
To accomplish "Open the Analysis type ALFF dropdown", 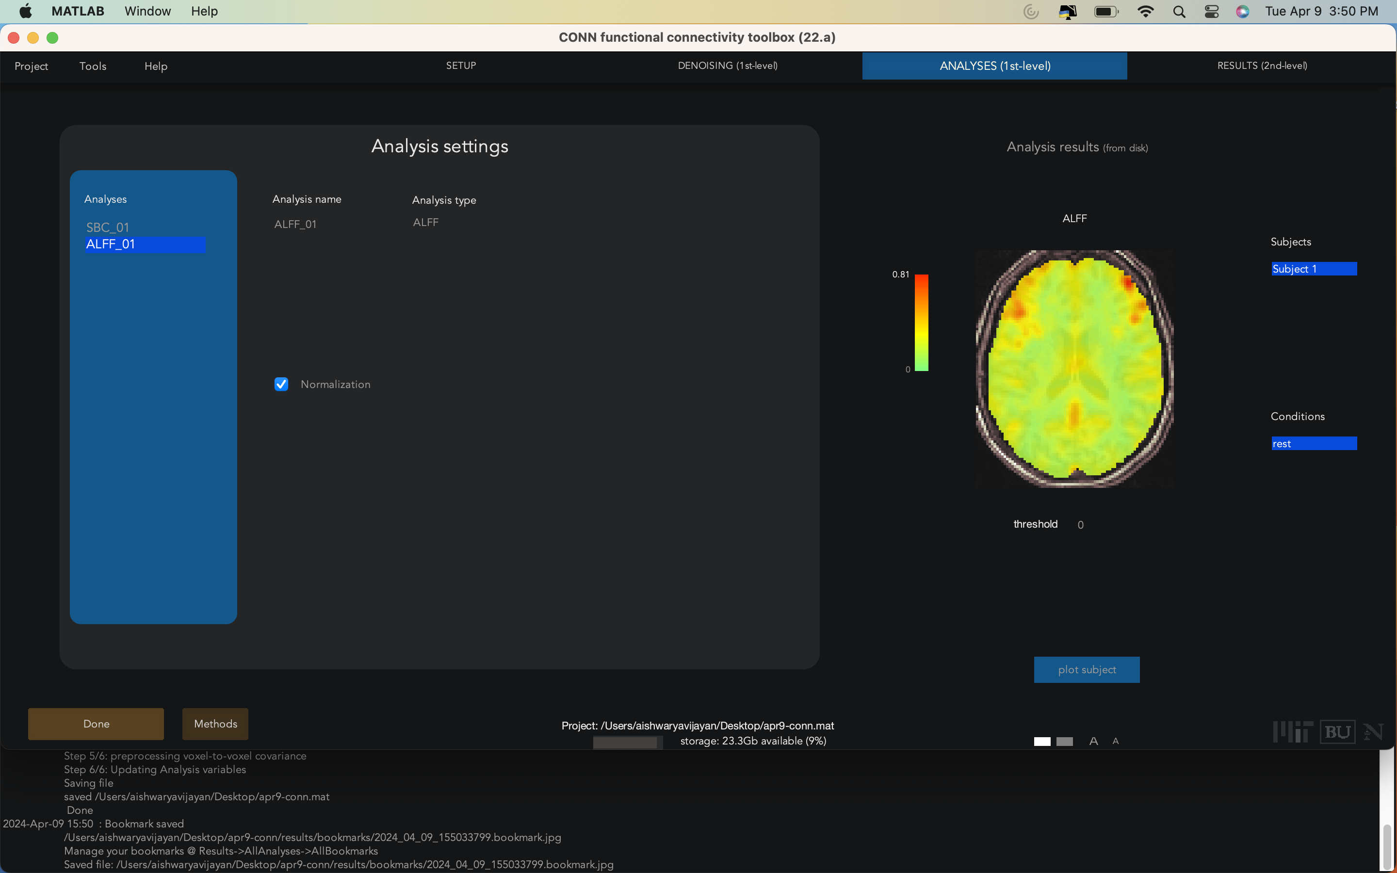I will (426, 222).
